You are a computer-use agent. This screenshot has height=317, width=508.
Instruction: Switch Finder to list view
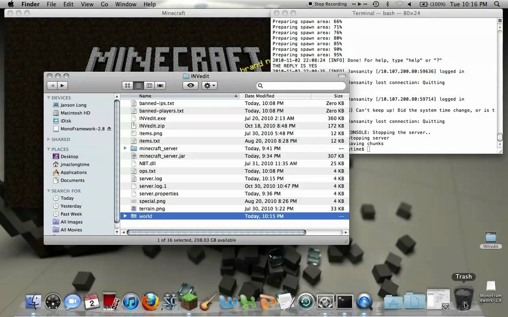pyautogui.click(x=138, y=86)
